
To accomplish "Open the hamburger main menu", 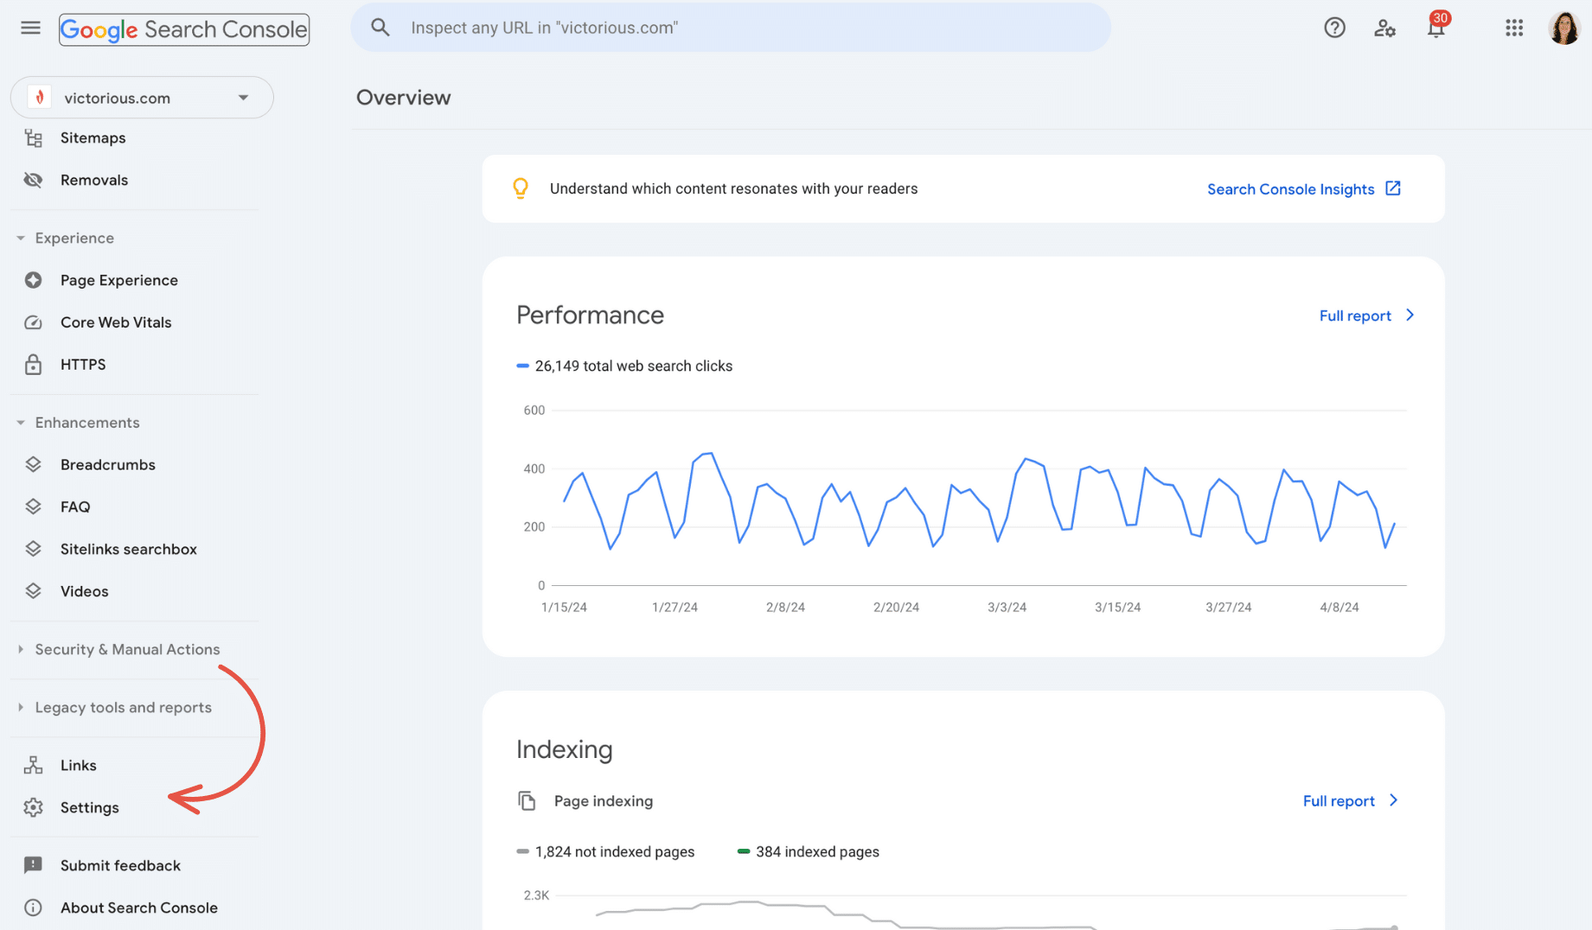I will click(30, 28).
